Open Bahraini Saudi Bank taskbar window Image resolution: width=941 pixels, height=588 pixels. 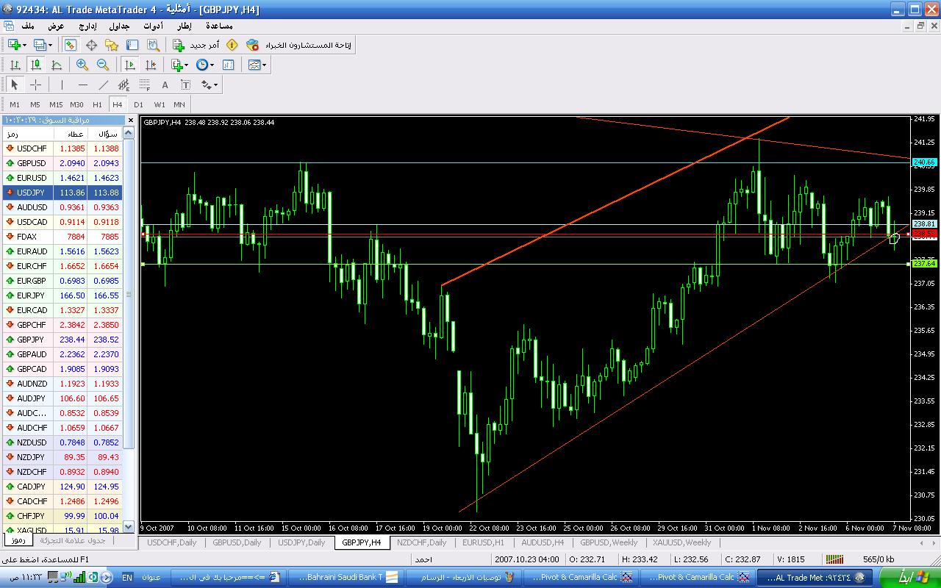pos(343,577)
